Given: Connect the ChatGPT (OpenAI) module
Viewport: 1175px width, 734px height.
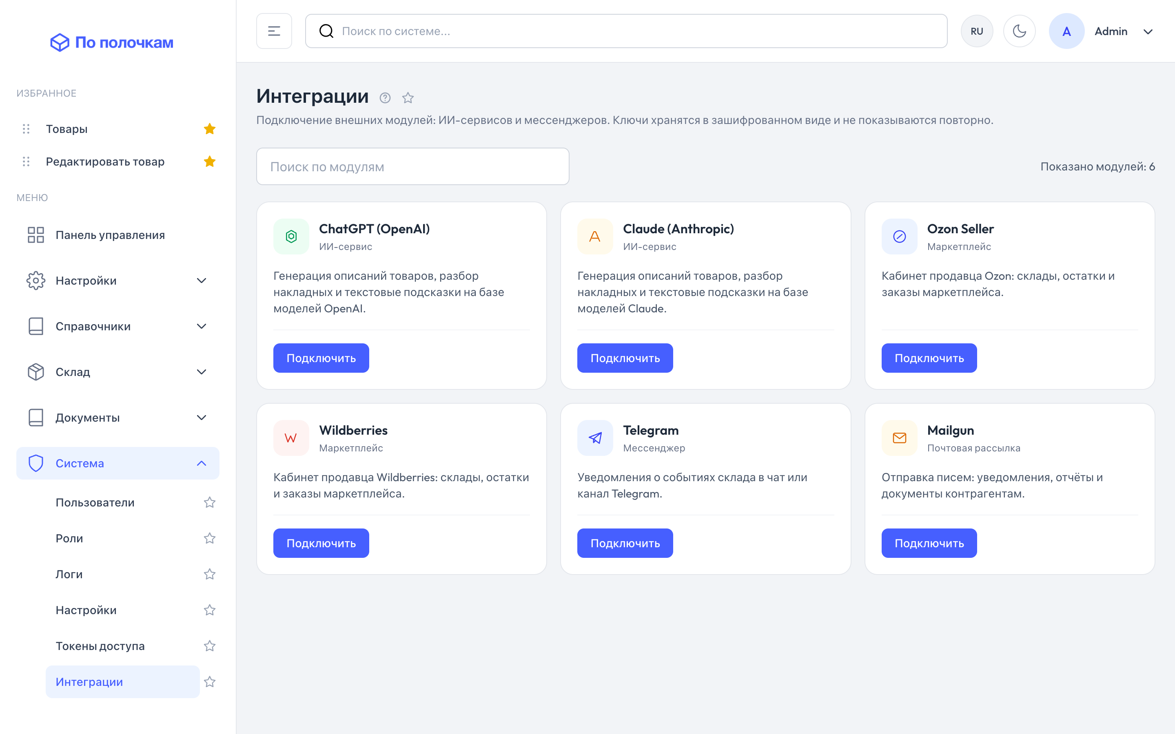Looking at the screenshot, I should click(x=321, y=358).
